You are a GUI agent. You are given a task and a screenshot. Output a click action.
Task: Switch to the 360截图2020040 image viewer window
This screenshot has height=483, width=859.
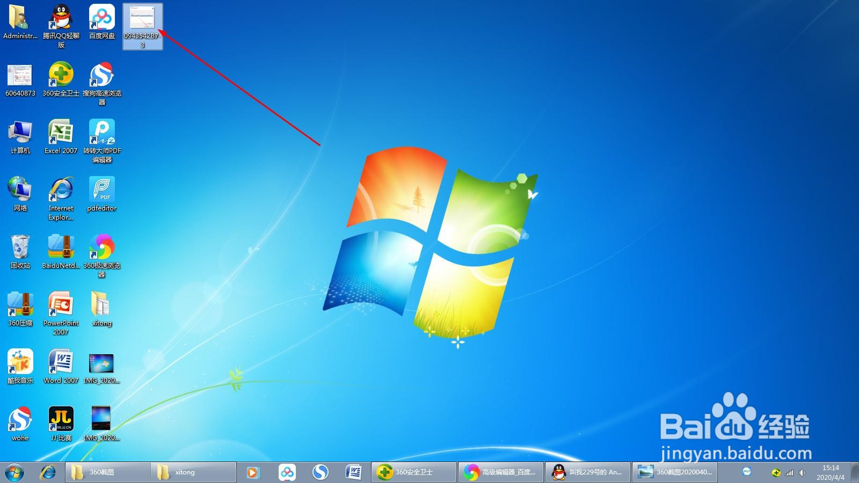tap(675, 472)
